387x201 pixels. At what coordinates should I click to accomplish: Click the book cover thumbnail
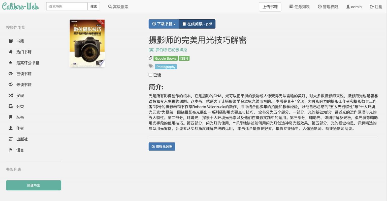87,43
